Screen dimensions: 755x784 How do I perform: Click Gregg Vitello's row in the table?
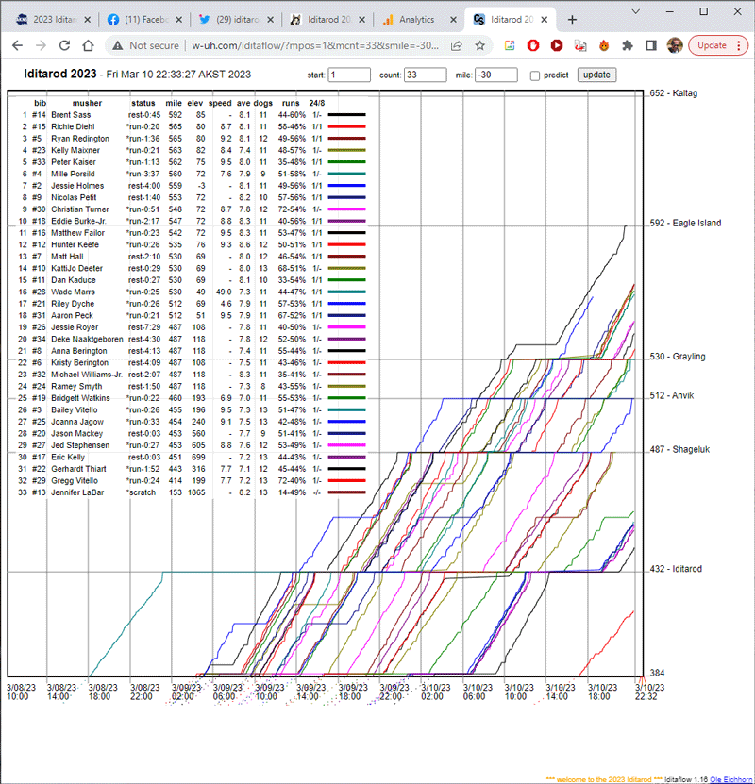point(191,481)
